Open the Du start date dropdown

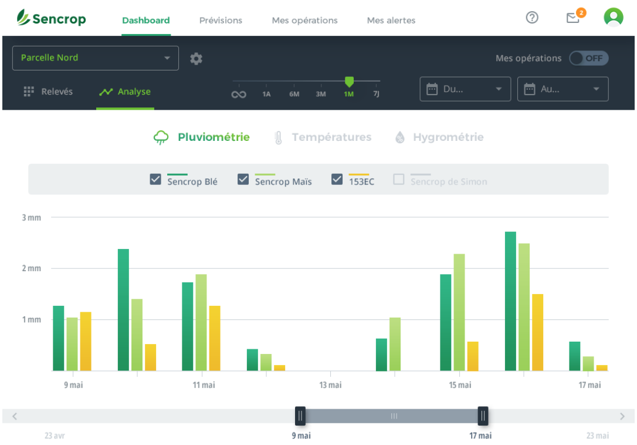coord(465,89)
